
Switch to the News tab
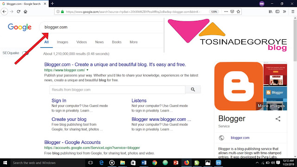(x=99, y=42)
